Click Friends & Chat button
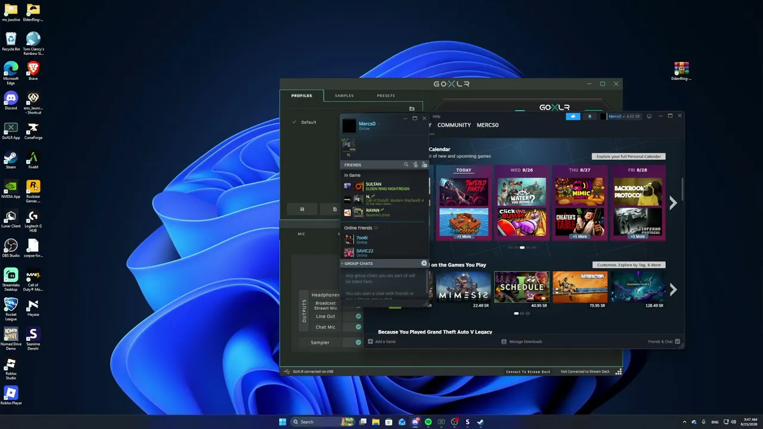 coord(664,342)
